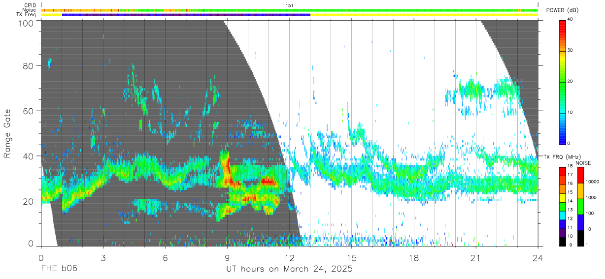Click the range gate axis tick '100'
The image size is (605, 279).
tap(25, 23)
